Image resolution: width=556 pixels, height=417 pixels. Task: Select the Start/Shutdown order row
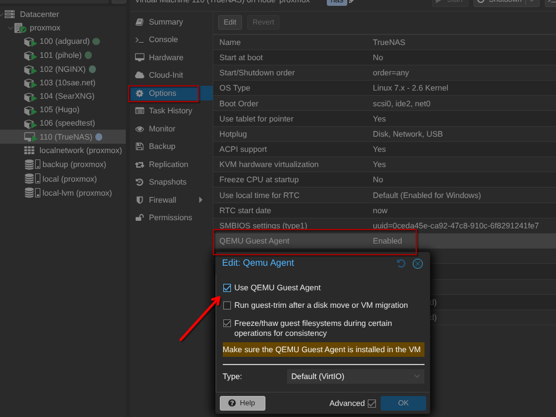tap(384, 72)
